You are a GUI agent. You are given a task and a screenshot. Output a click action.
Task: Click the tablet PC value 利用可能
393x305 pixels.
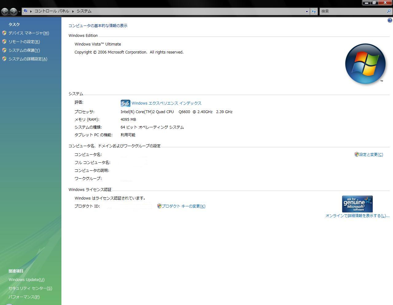(128, 135)
